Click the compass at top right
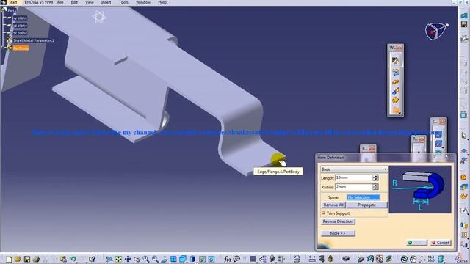Screen dimensions: 470x264 point(436,31)
